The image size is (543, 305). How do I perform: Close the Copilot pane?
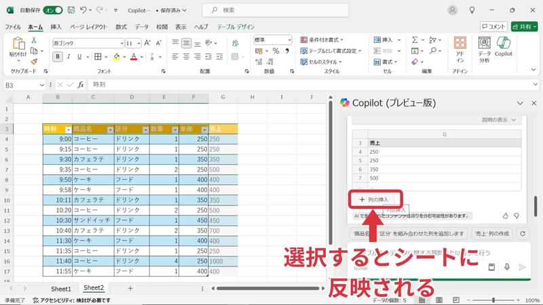click(x=533, y=103)
